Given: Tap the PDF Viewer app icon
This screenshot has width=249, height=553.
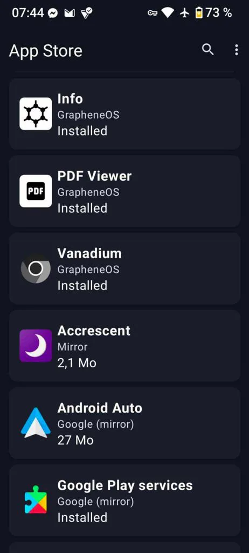Looking at the screenshot, I should click(x=36, y=191).
